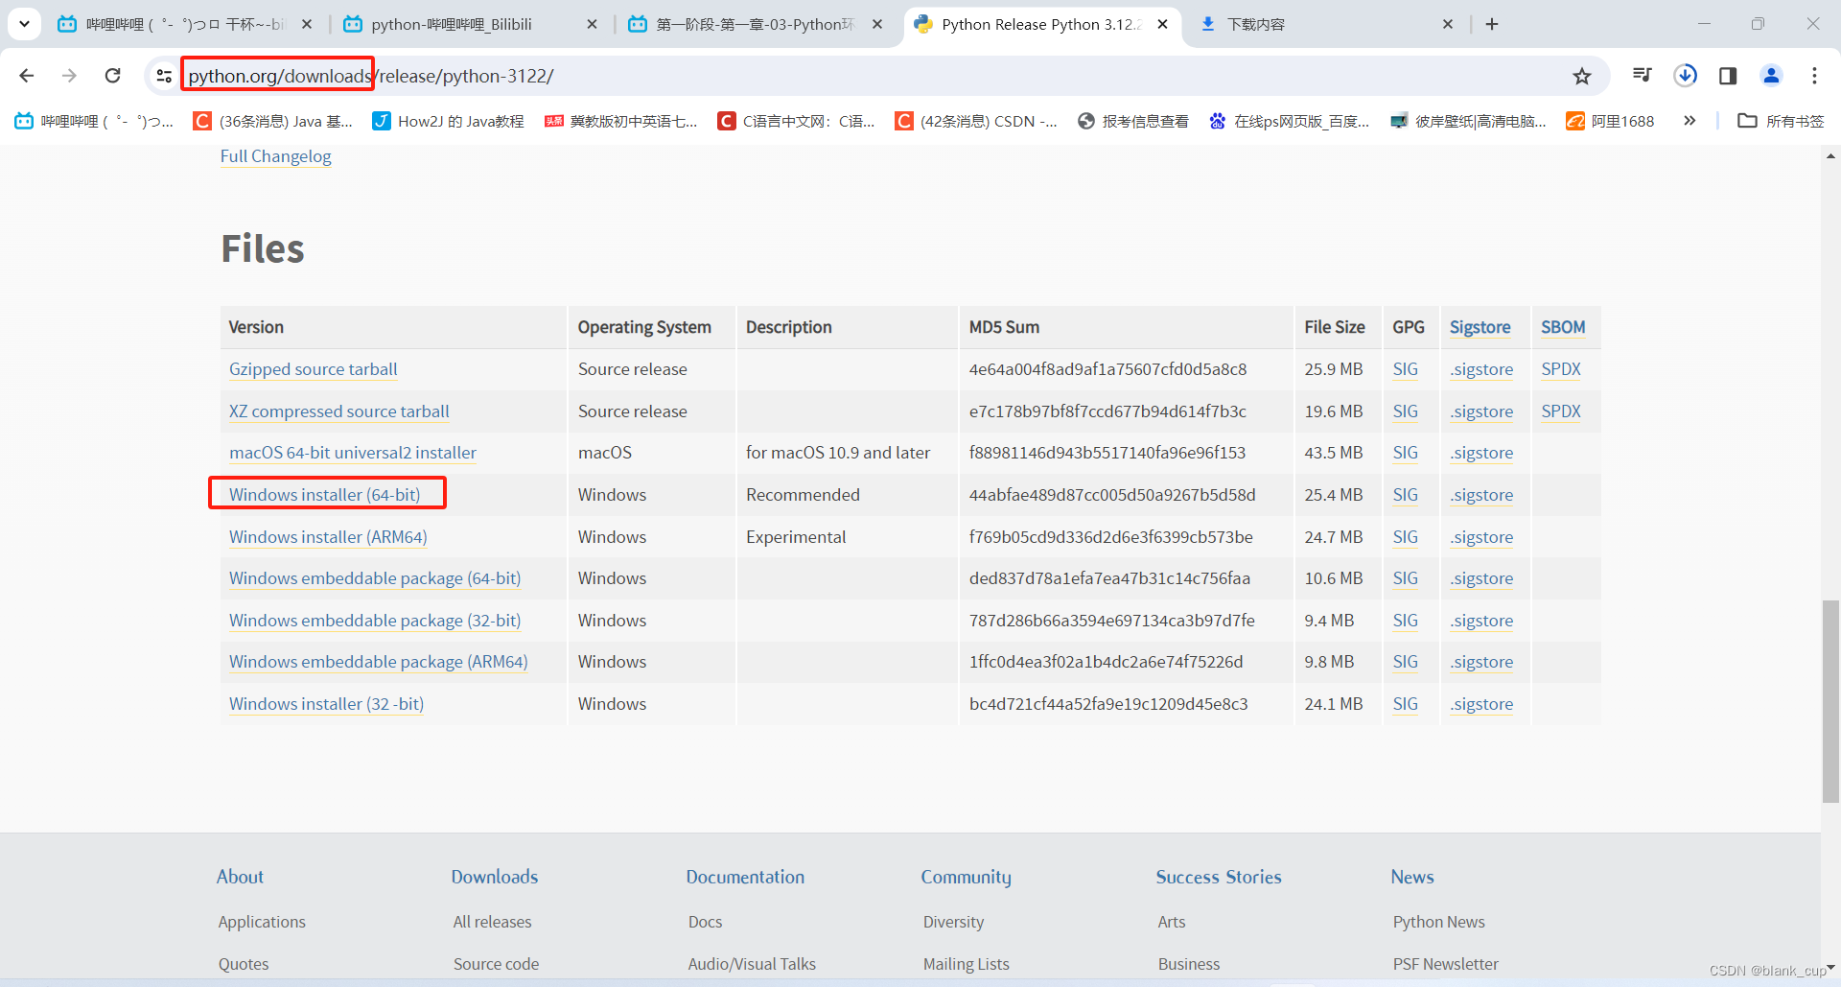Select the Python Release Python 3.12 tab
Image resolution: width=1841 pixels, height=987 pixels.
click(1040, 24)
